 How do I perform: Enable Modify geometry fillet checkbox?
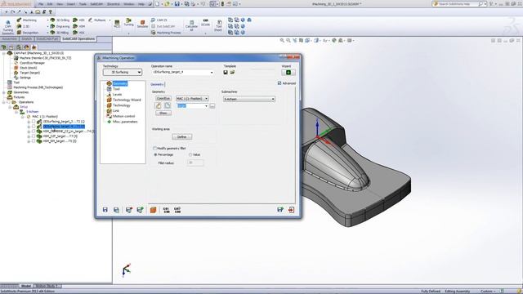(x=154, y=149)
